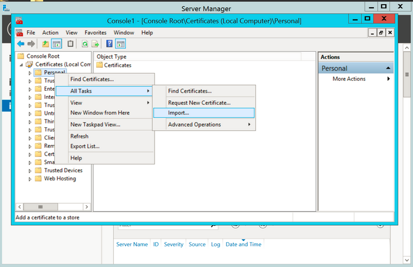
Task: Select the Certificates folder in Object Type list
Action: (x=114, y=65)
